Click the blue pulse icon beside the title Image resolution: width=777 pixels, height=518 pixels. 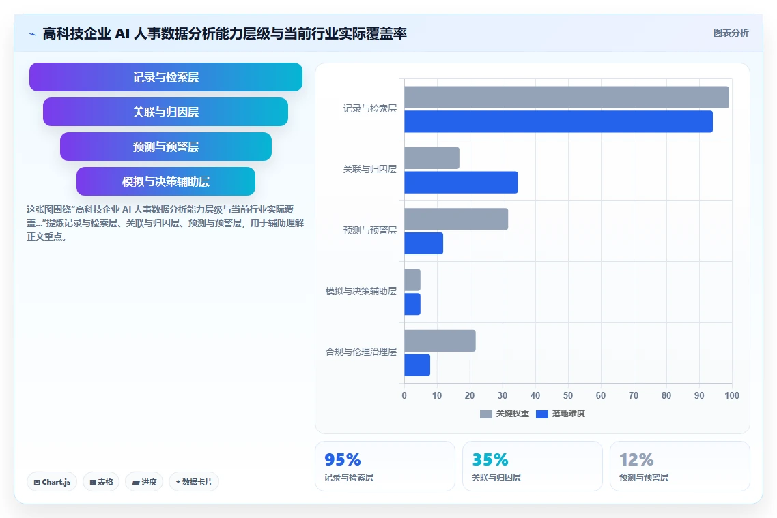33,34
